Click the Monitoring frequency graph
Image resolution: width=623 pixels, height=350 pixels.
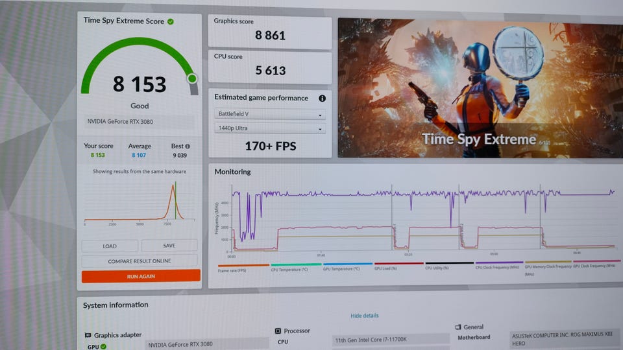[424, 218]
